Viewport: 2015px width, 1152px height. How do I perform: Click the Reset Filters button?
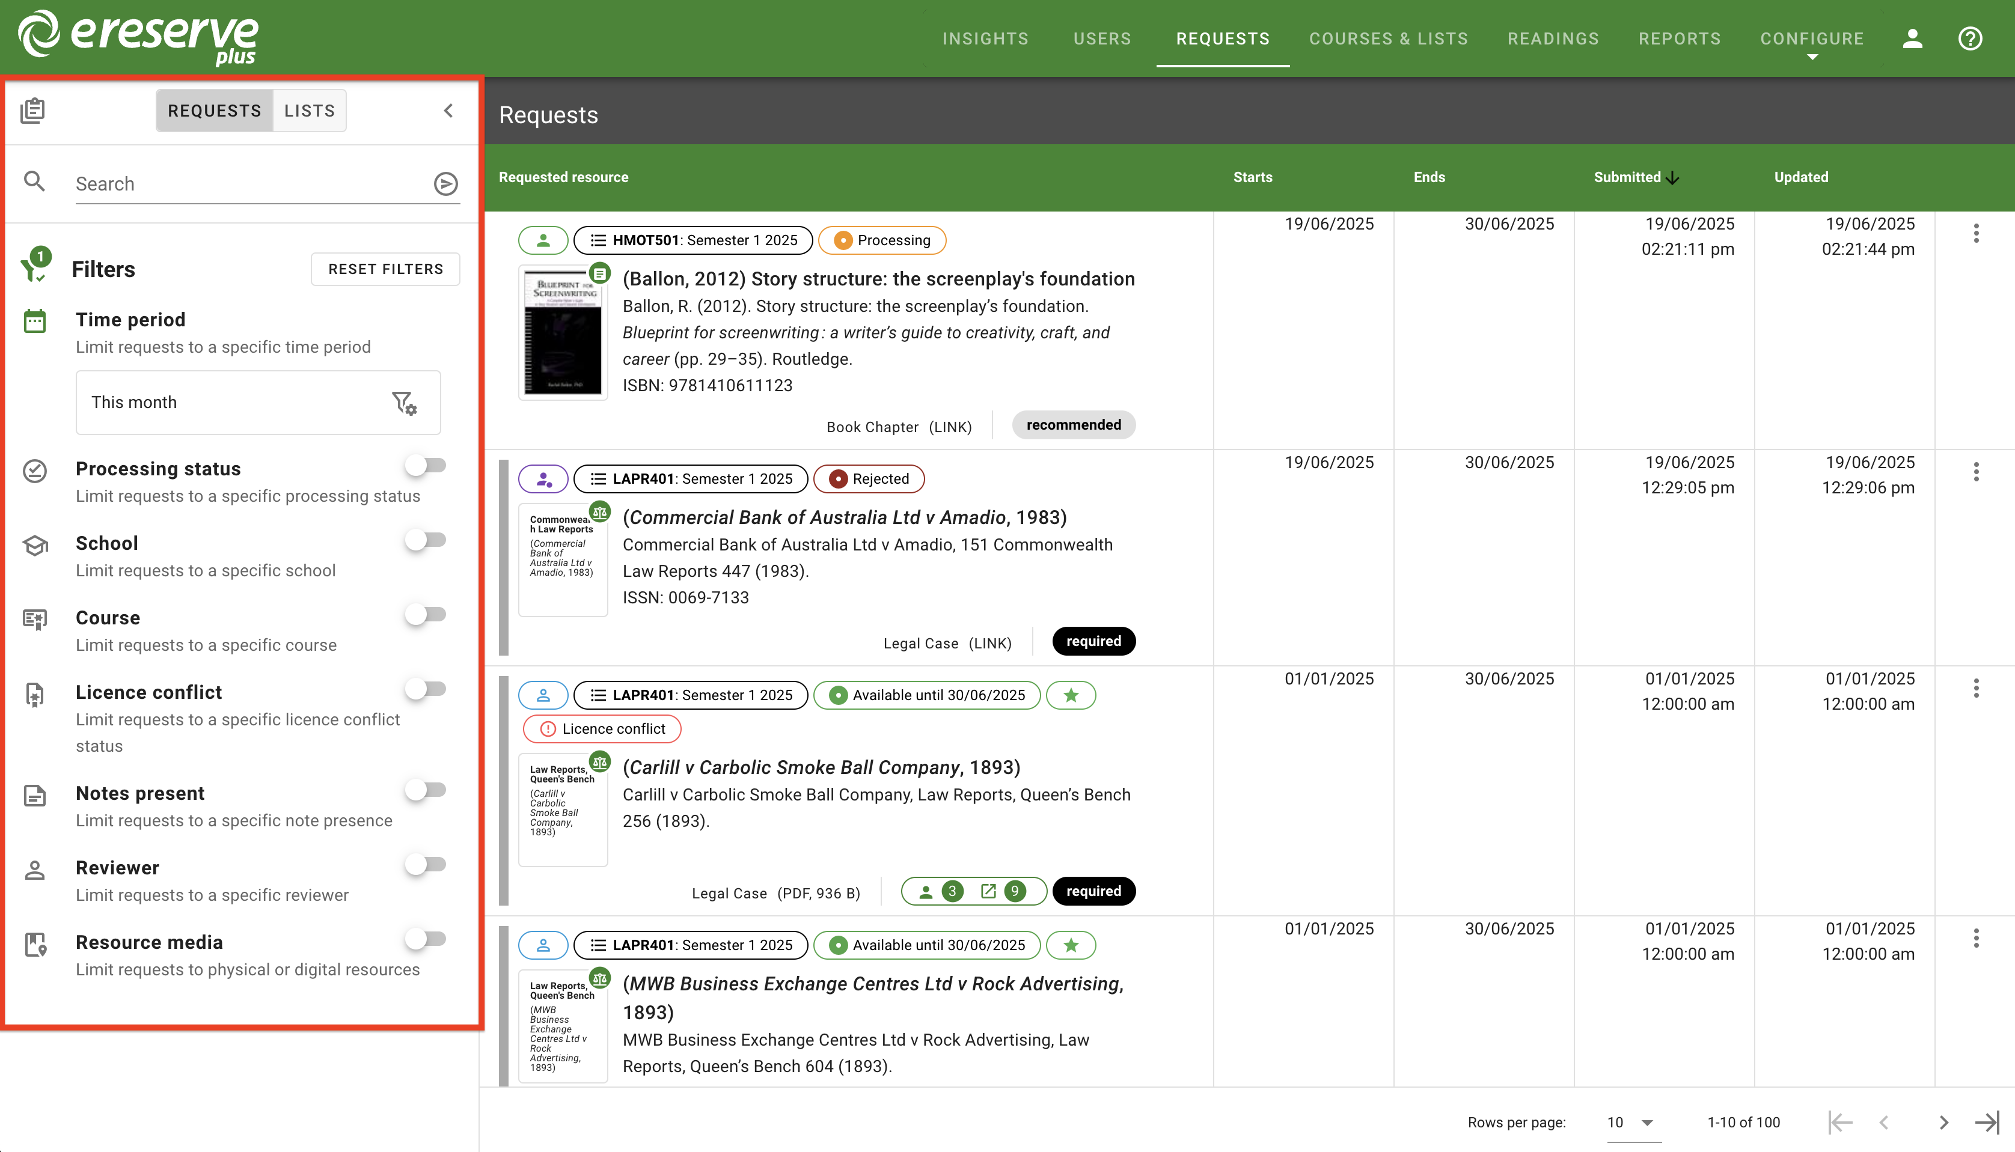tap(385, 268)
